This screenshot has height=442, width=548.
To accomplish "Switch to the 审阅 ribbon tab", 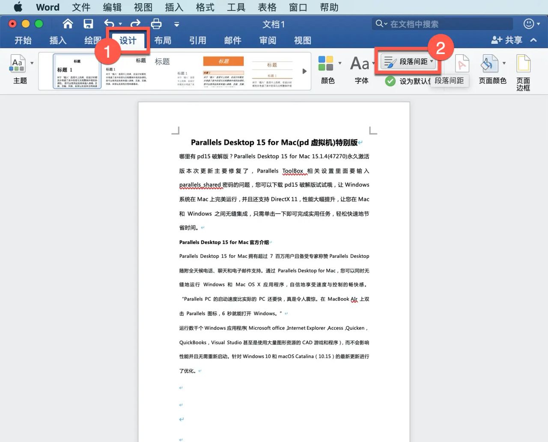I will pos(268,40).
